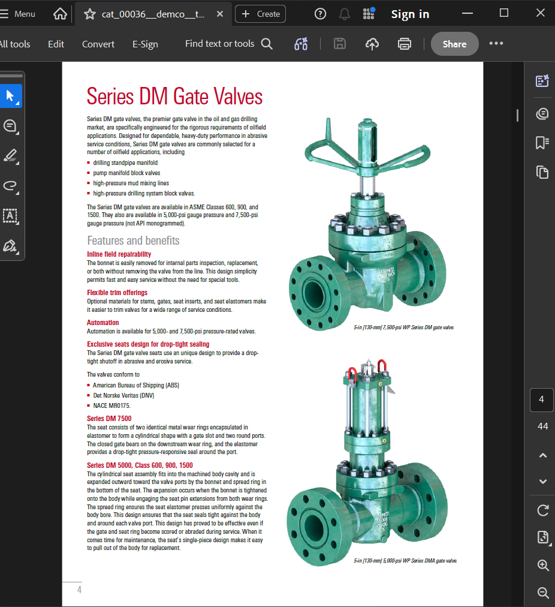Select the Fill and sign pen tool
The height and width of the screenshot is (607, 555).
pos(10,245)
